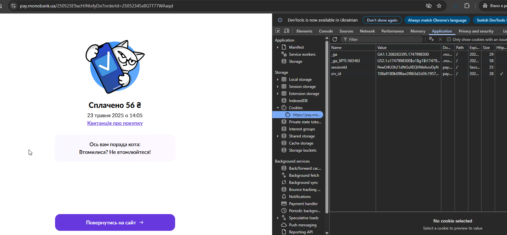The image size is (507, 235).
Task: Click the sidebar scrollbar down arrow
Action: (x=327, y=233)
